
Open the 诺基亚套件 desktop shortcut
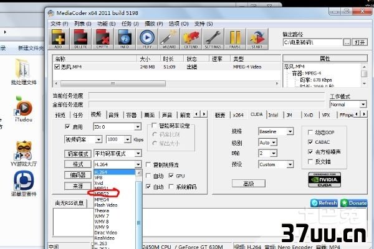[24, 184]
